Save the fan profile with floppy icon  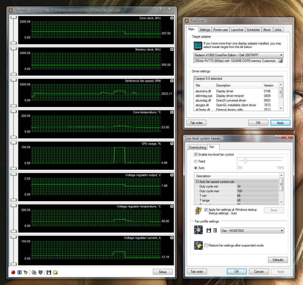coord(209,230)
